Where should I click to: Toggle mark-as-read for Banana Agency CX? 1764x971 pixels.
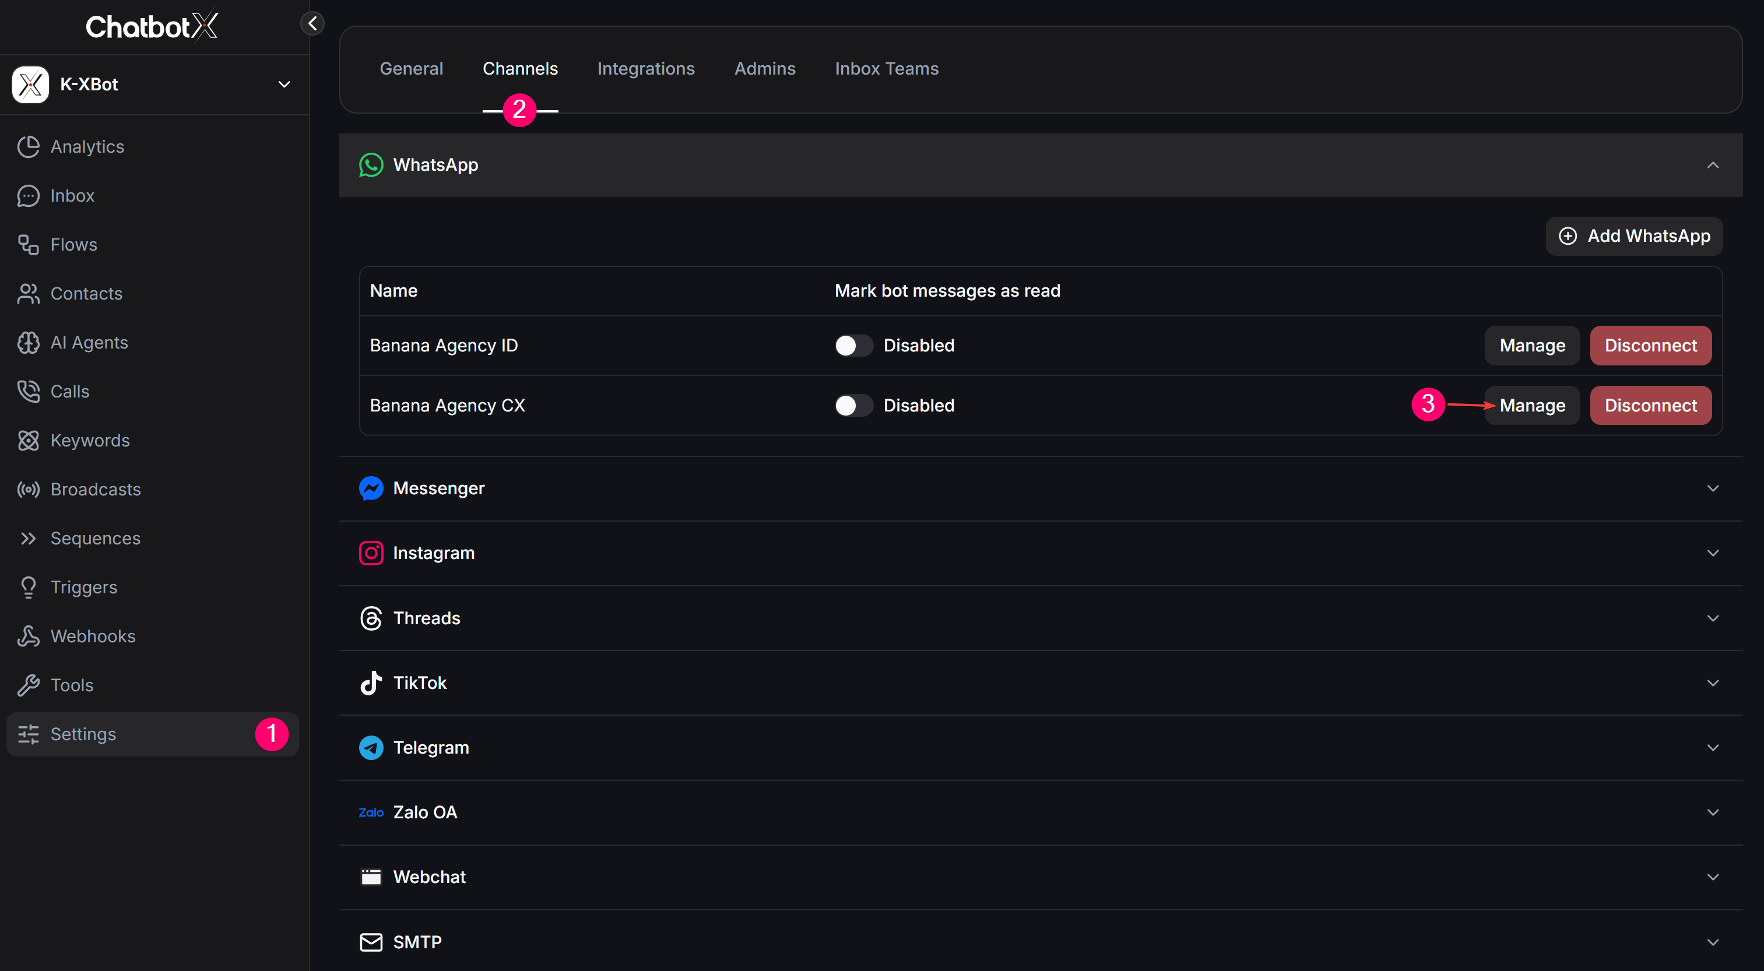click(x=853, y=406)
